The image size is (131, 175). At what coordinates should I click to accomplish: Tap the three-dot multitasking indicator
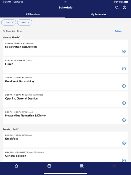(x=65, y=2)
